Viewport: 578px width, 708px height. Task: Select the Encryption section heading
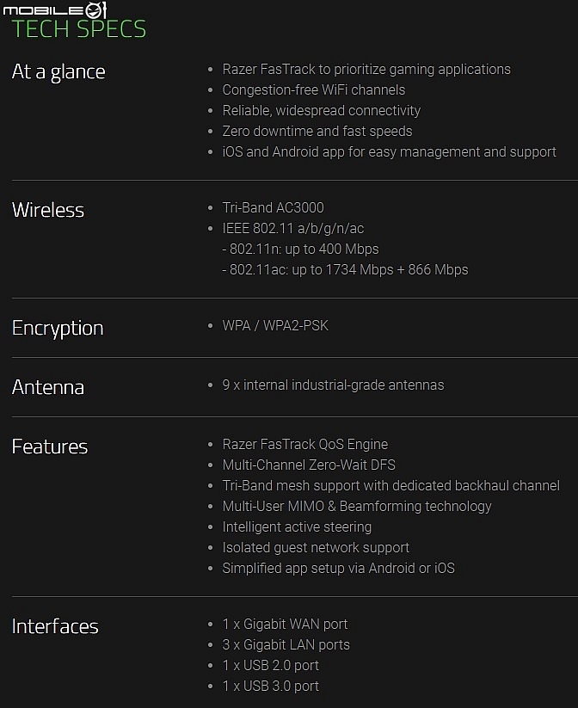[58, 329]
